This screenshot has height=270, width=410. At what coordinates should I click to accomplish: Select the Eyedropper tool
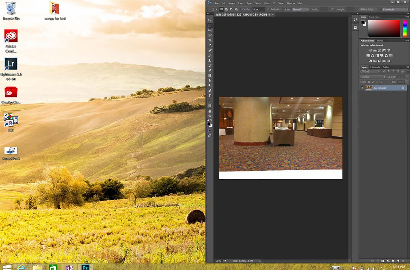point(210,45)
